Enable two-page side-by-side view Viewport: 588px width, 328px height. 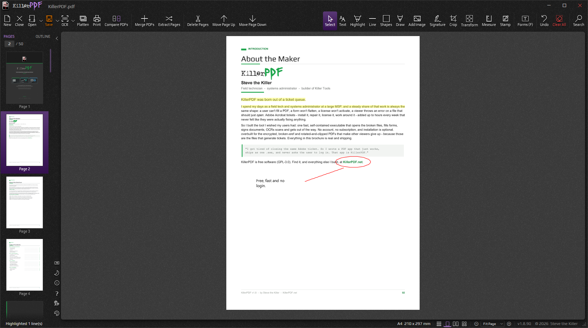[x=456, y=324]
